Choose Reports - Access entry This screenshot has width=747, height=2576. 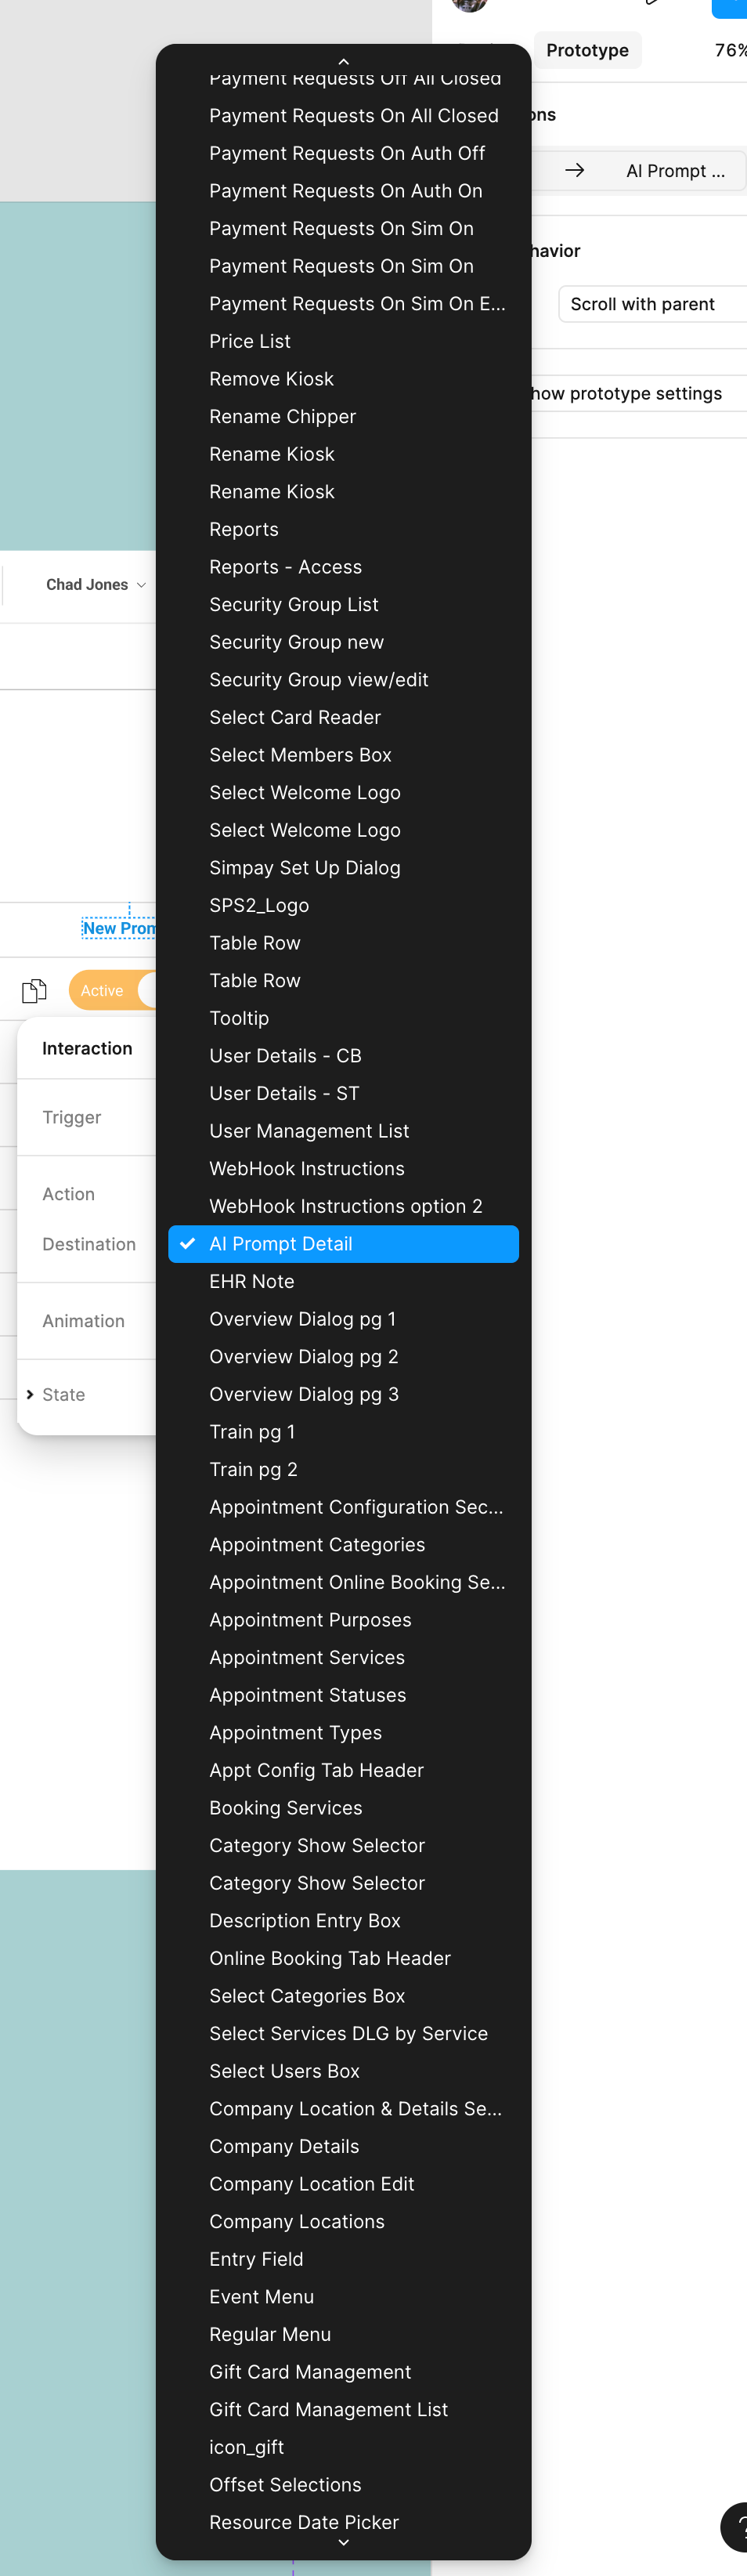(343, 567)
